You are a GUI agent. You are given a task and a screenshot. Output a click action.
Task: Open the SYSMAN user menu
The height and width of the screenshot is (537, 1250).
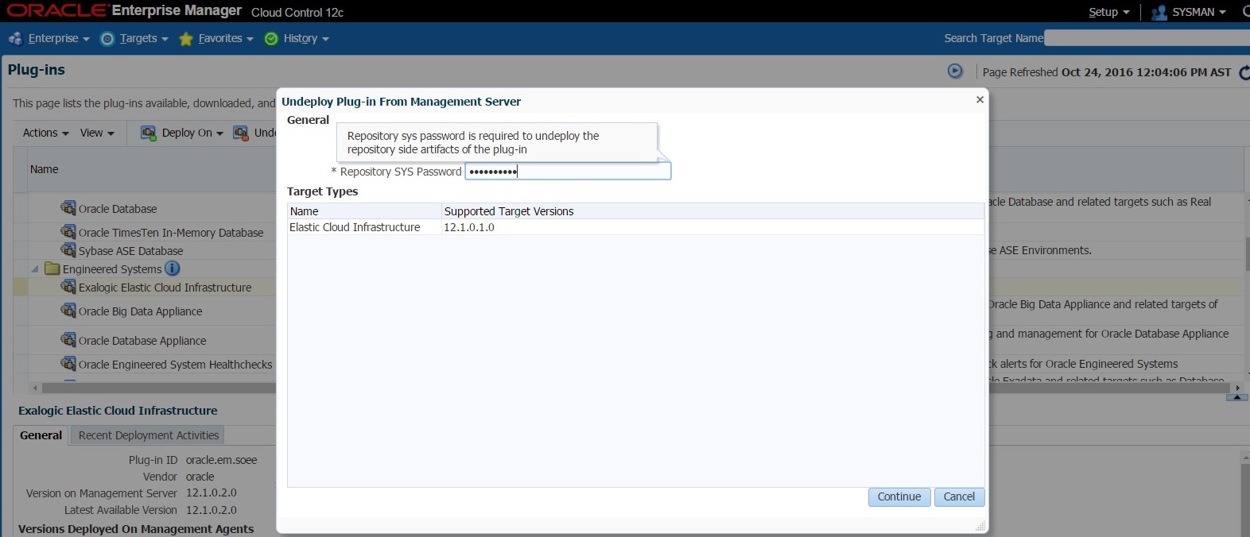[x=1199, y=12]
